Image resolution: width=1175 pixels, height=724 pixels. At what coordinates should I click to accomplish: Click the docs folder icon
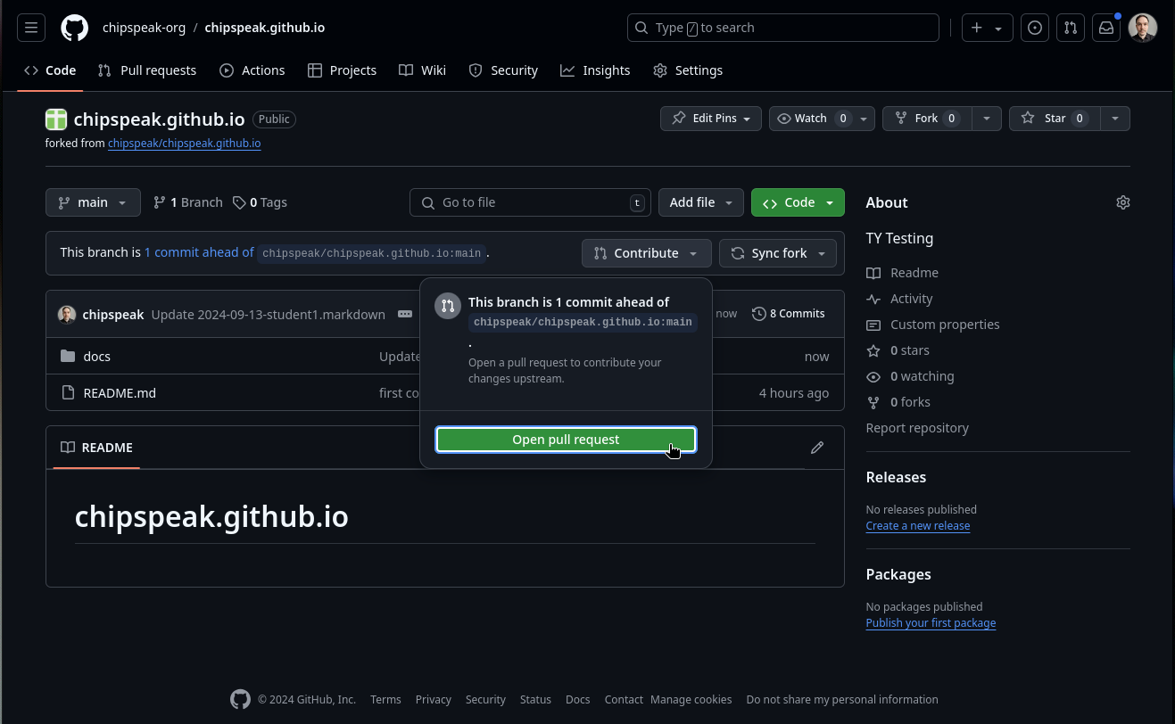[x=68, y=356]
